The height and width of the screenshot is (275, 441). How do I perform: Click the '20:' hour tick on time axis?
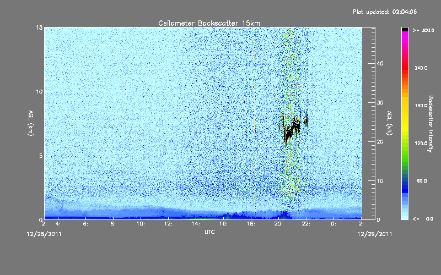coord(278,224)
